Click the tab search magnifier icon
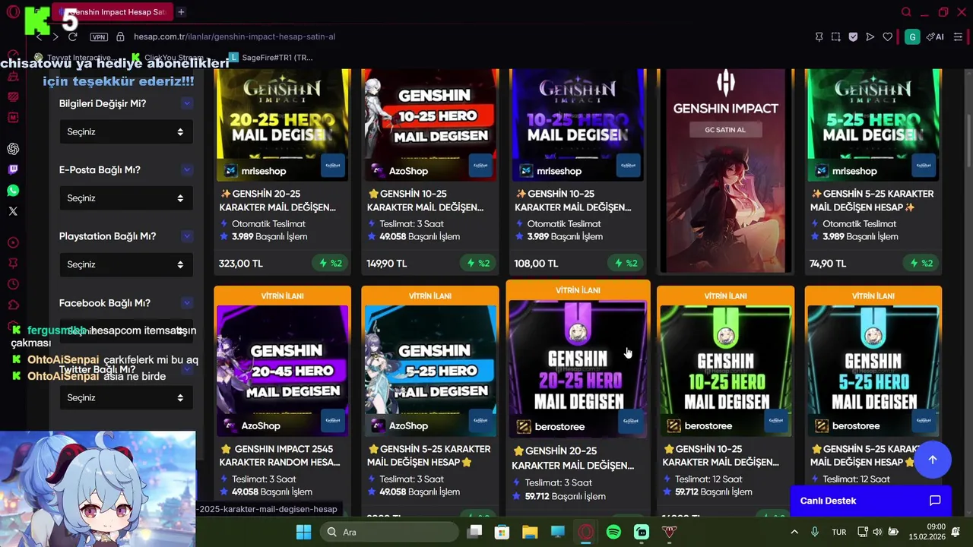 click(906, 12)
